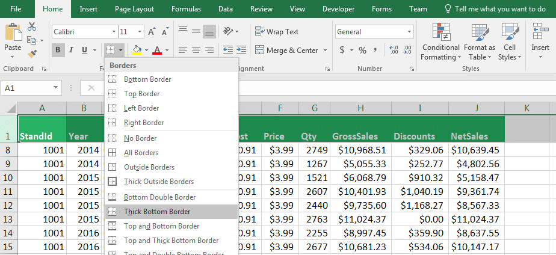556x255 pixels.
Task: Align text right in the ribbon
Action: pyautogui.click(x=209, y=51)
